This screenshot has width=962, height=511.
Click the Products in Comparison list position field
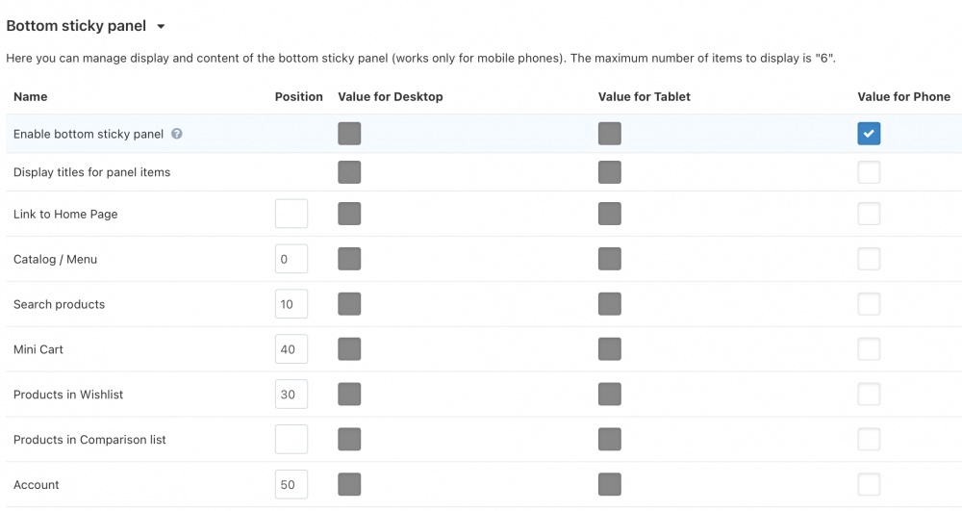coord(291,440)
